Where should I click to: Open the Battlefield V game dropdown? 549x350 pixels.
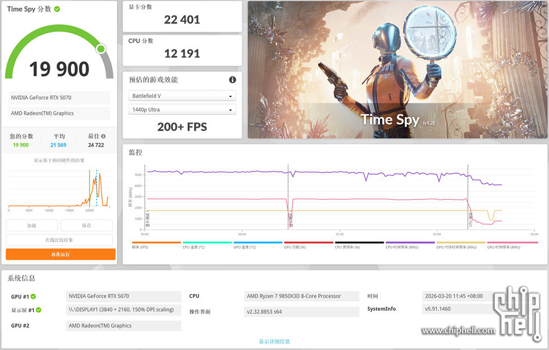182,96
